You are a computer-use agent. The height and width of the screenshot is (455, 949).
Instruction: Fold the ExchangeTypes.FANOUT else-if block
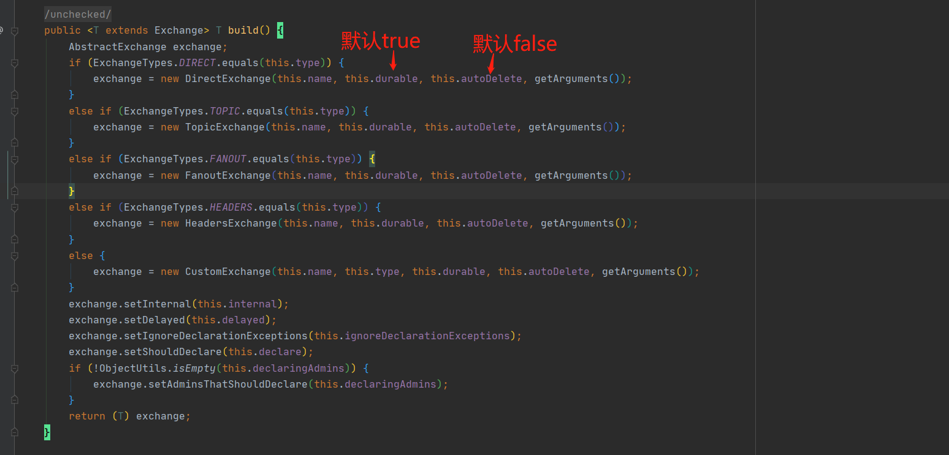tap(15, 159)
